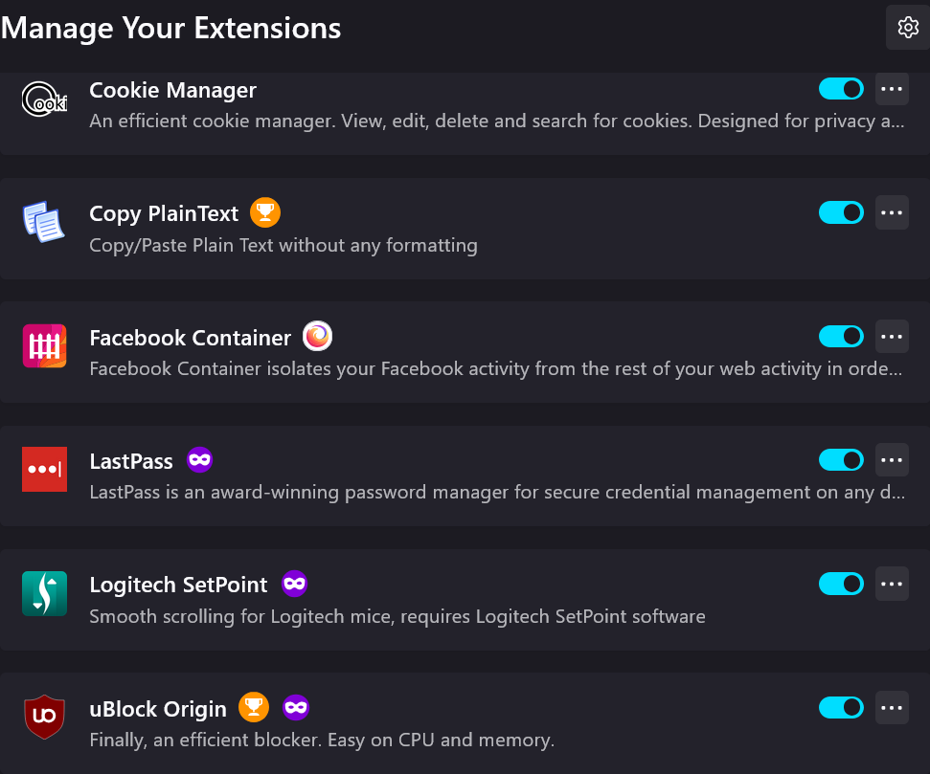Image resolution: width=930 pixels, height=774 pixels.
Task: Click the red LastPass extension icon
Action: (x=44, y=470)
